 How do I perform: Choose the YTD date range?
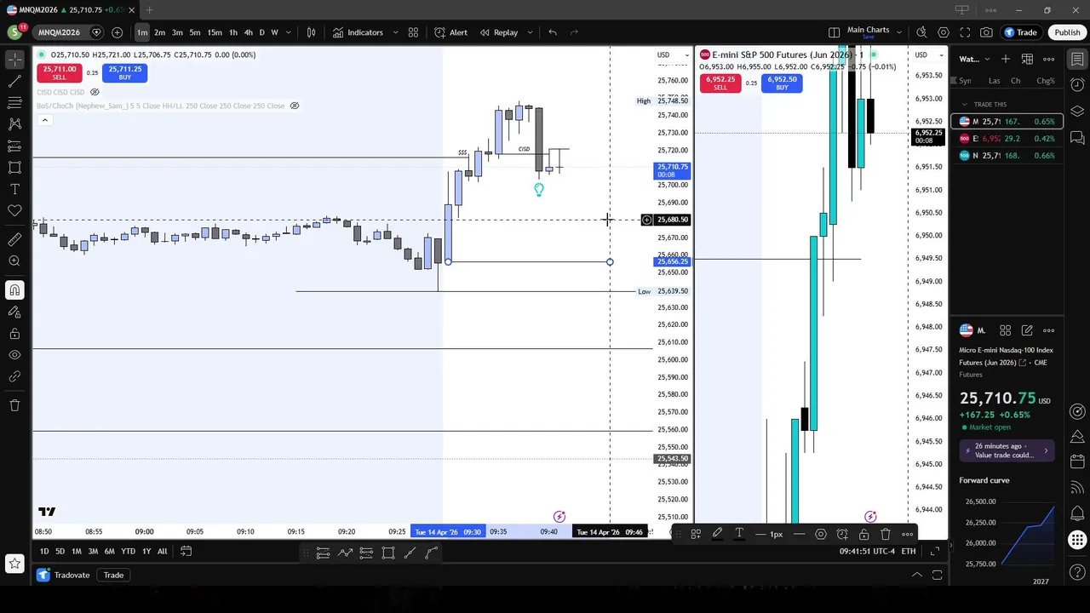tap(128, 551)
